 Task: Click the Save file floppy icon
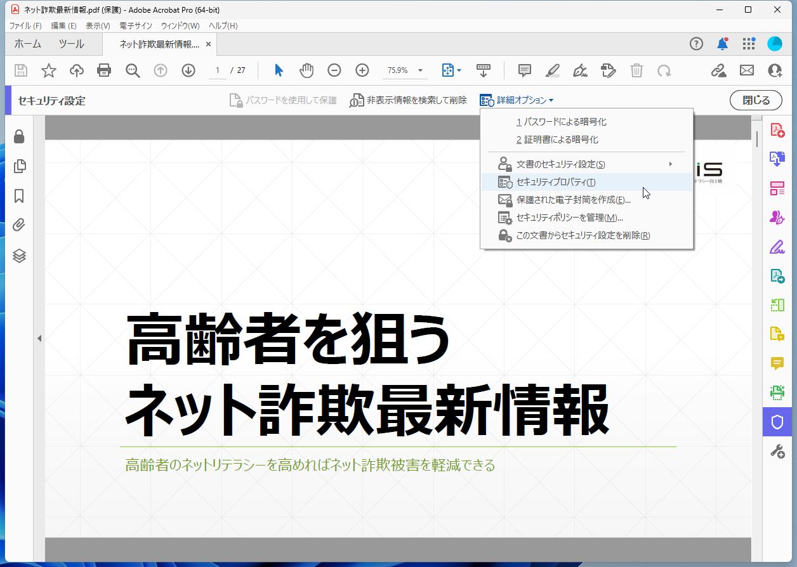point(21,70)
